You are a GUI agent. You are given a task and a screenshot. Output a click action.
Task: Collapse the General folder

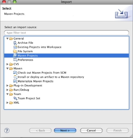point(7,39)
